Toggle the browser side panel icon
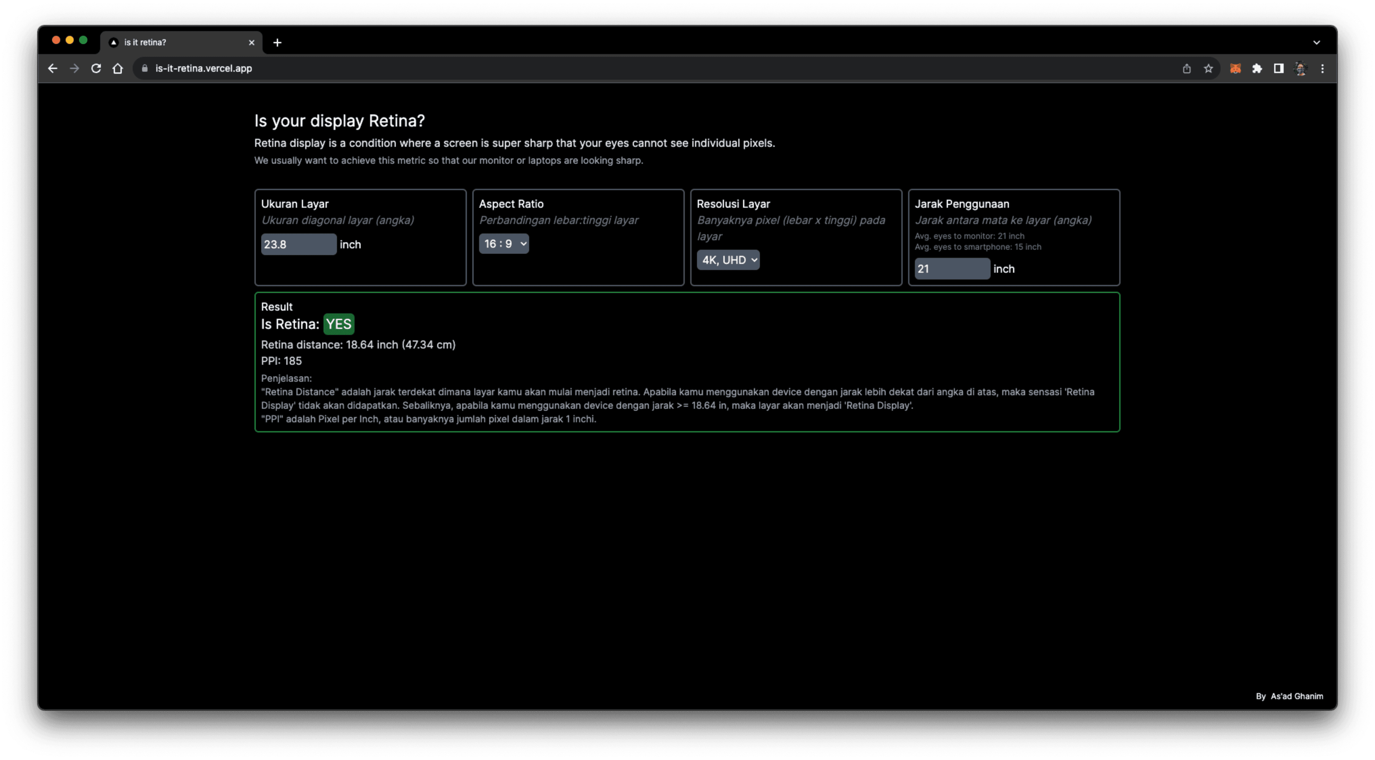The width and height of the screenshot is (1375, 760). 1278,68
